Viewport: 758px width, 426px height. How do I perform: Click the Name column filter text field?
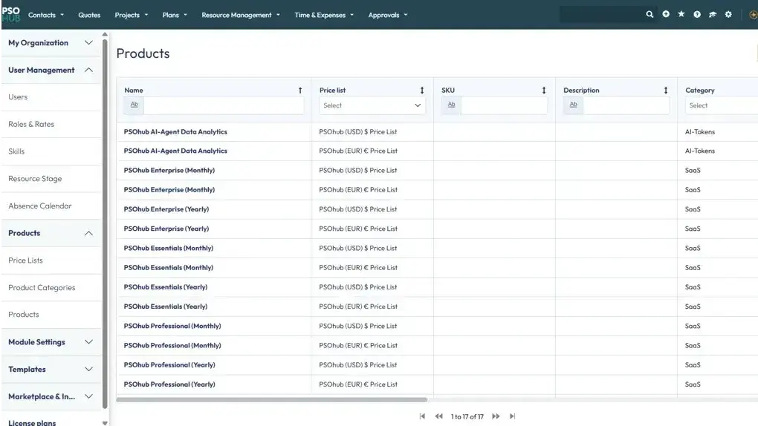(223, 105)
